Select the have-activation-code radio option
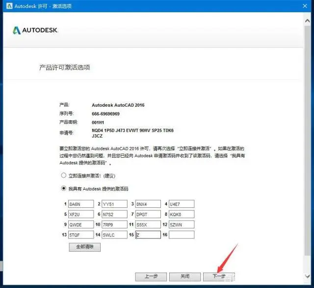The height and width of the screenshot is (288, 314). click(63, 188)
